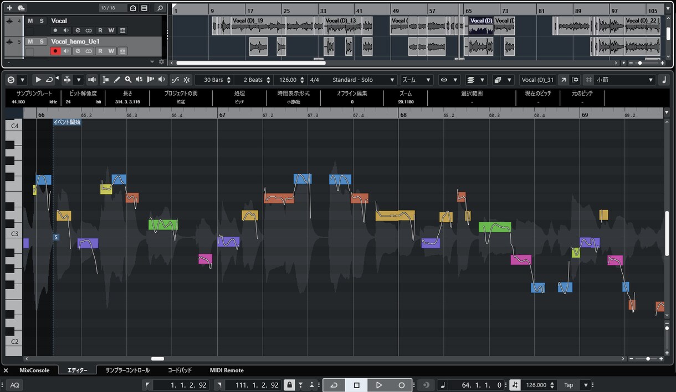This screenshot has height=392, width=676.
Task: Expand the Solo Editor mode arrow
Action: (23, 80)
